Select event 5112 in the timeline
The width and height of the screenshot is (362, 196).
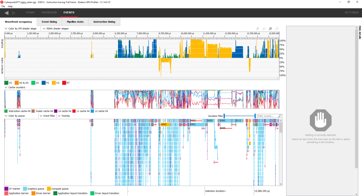(239, 121)
